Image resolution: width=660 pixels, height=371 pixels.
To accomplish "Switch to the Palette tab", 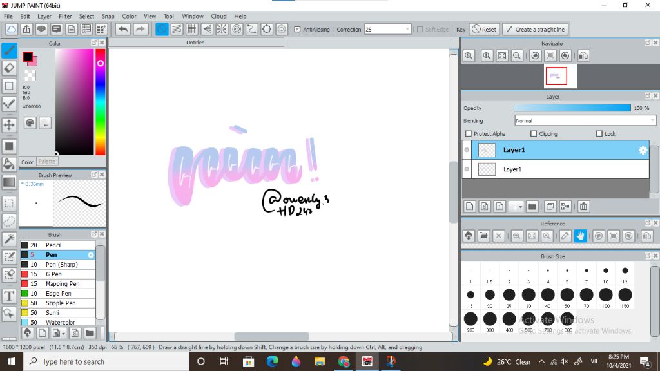I will point(46,162).
